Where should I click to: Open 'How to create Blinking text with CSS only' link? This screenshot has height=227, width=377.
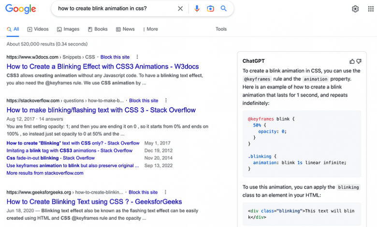pyautogui.click(x=73, y=143)
